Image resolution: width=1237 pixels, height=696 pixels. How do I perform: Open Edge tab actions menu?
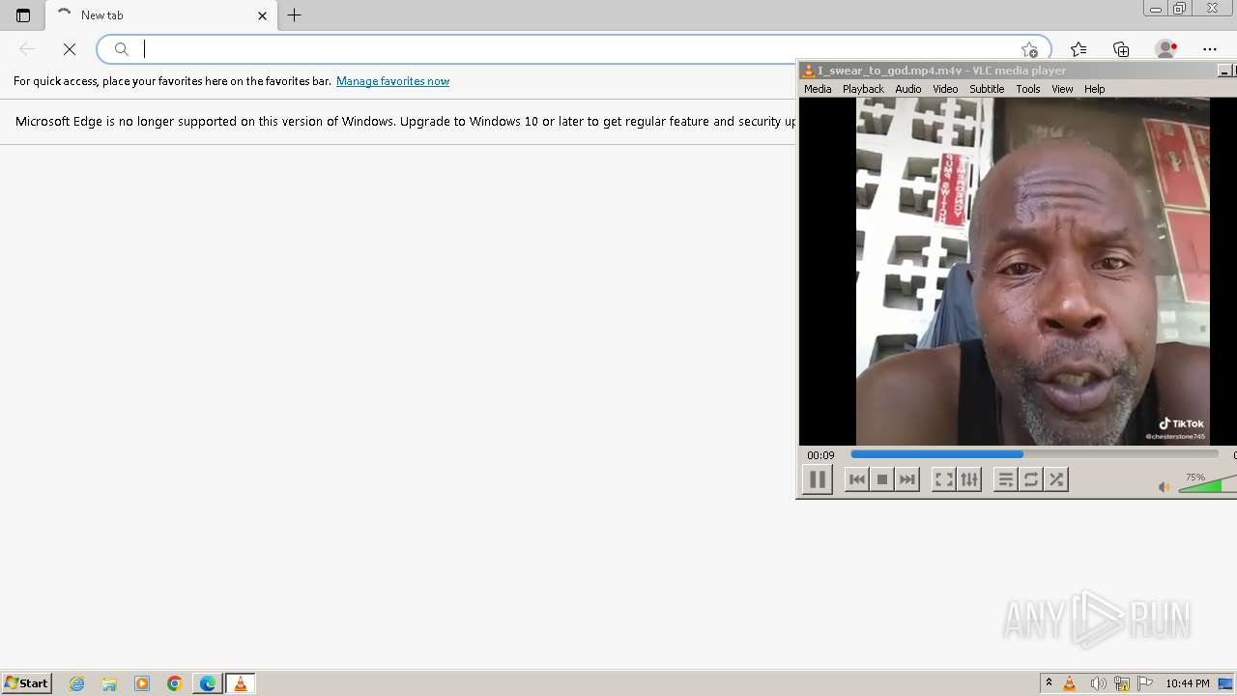pos(23,15)
